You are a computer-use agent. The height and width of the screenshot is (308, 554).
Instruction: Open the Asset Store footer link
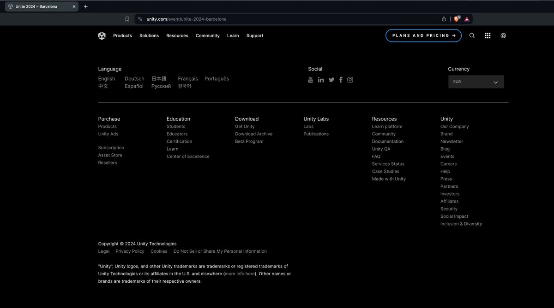[110, 155]
